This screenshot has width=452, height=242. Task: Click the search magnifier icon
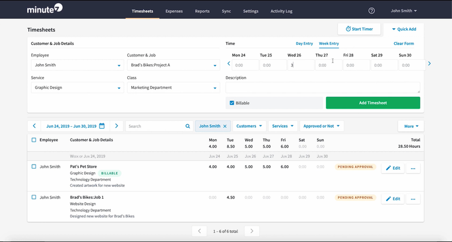187,126
